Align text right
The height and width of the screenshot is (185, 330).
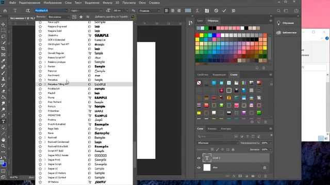point(179,10)
